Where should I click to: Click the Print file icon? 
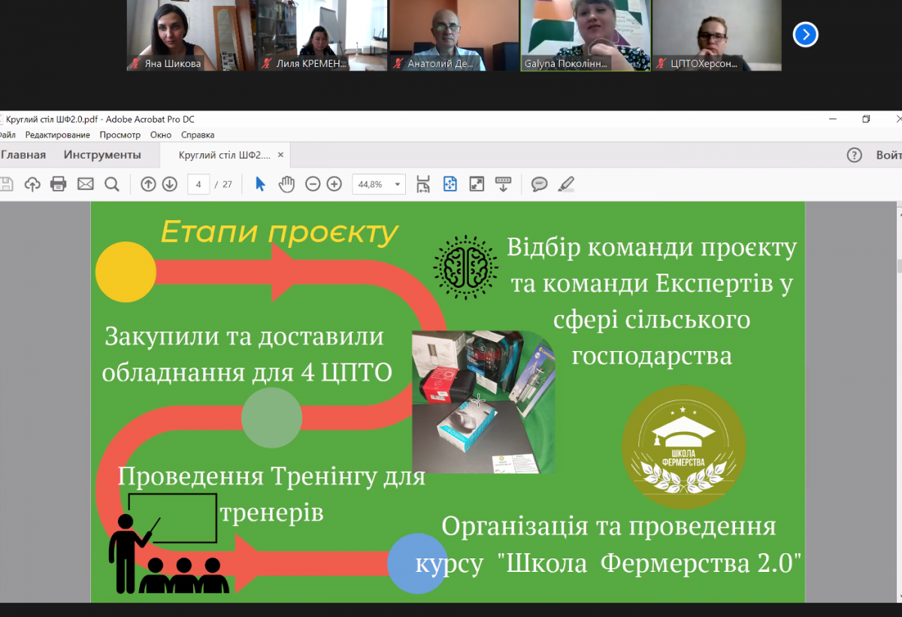click(59, 184)
